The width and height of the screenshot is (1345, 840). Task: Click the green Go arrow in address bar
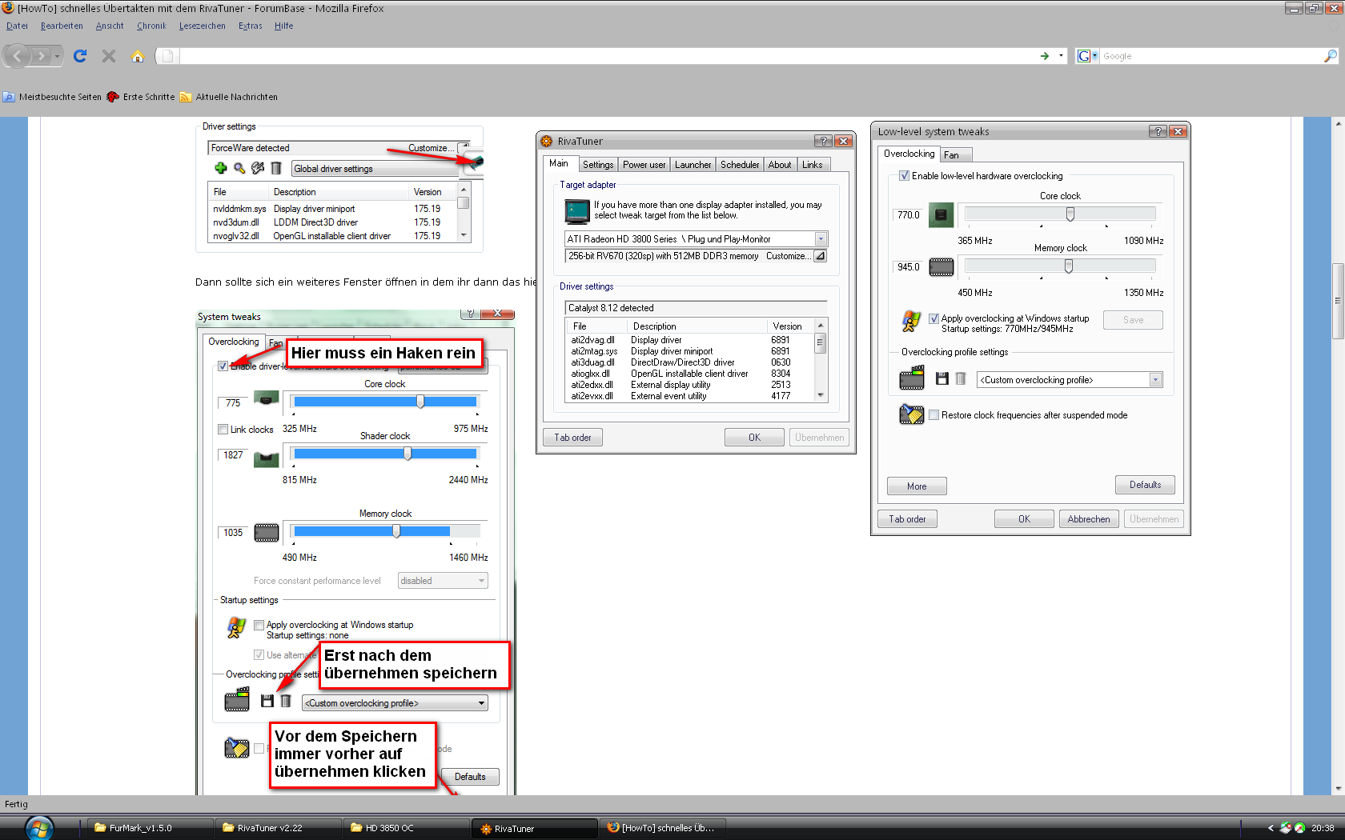coord(1044,56)
